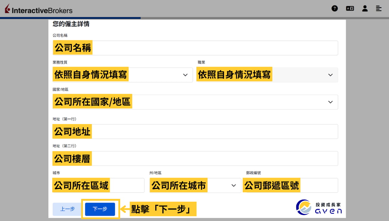The width and height of the screenshot is (389, 221).
Task: Click the small 職業 field label
Action: click(201, 62)
